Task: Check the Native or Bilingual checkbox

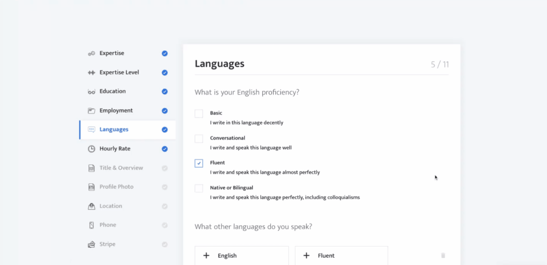Action: click(x=199, y=188)
